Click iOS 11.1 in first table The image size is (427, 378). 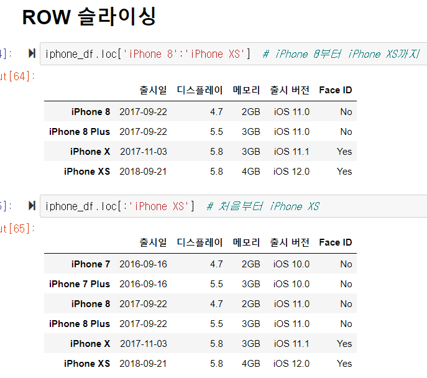[292, 152]
